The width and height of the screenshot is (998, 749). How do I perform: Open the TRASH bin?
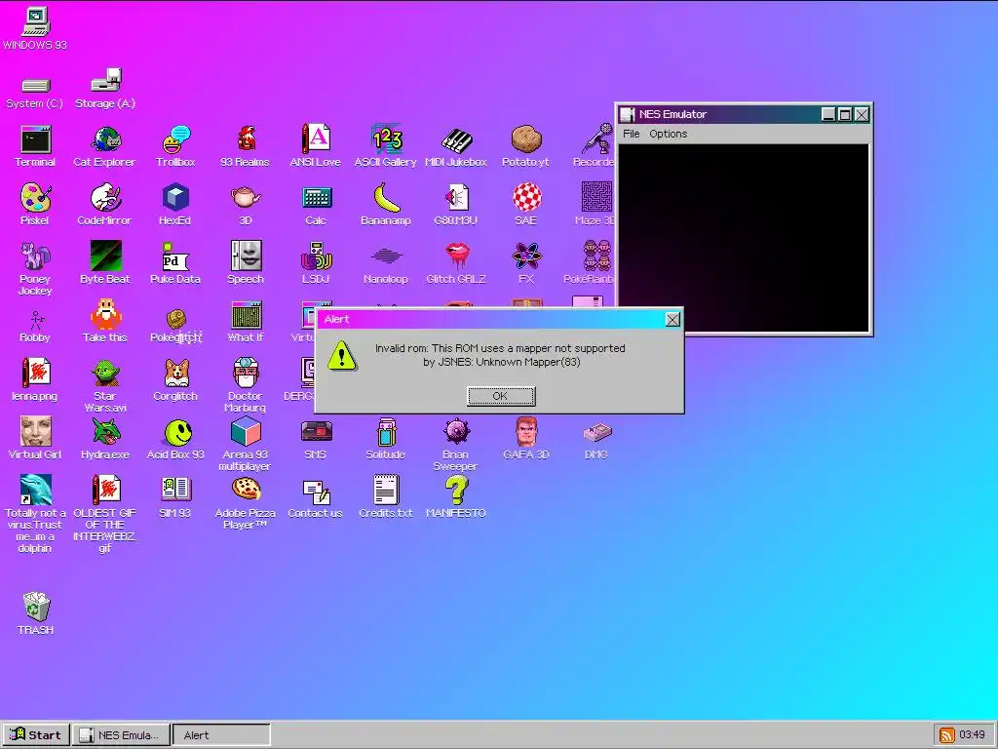click(35, 607)
